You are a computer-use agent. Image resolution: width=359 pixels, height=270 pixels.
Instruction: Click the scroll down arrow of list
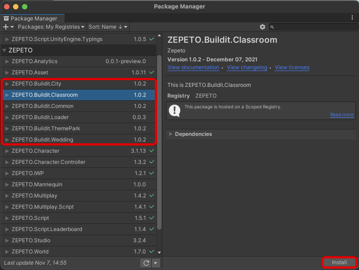(x=159, y=253)
